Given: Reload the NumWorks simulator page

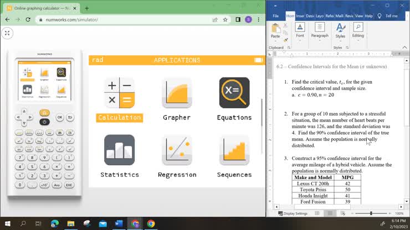Looking at the screenshot, I should 28,19.
